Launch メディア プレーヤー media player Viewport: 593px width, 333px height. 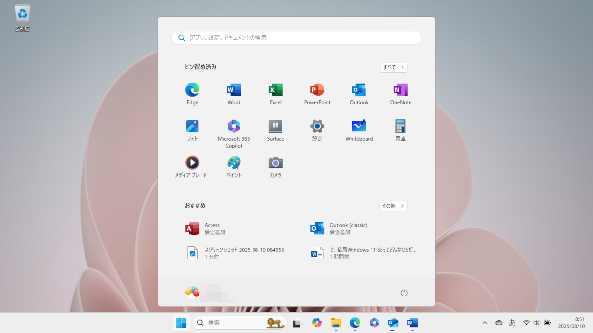coord(192,167)
